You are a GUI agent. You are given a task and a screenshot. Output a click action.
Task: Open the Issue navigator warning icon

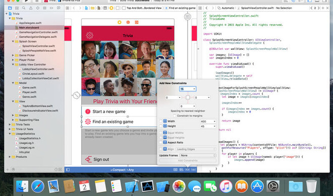[31, 8]
